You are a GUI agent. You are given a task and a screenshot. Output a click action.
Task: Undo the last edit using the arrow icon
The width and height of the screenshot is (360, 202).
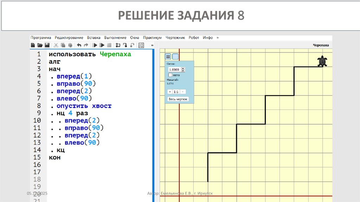(79, 45)
